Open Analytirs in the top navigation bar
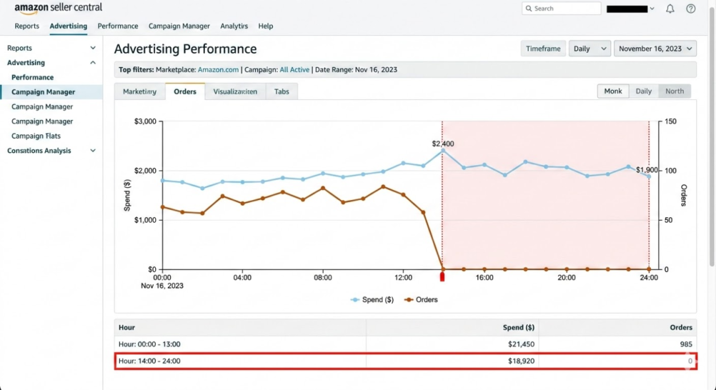716x390 pixels. tap(234, 26)
